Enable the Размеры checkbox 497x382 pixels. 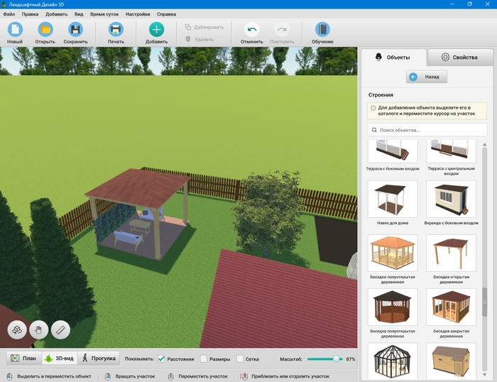(204, 359)
